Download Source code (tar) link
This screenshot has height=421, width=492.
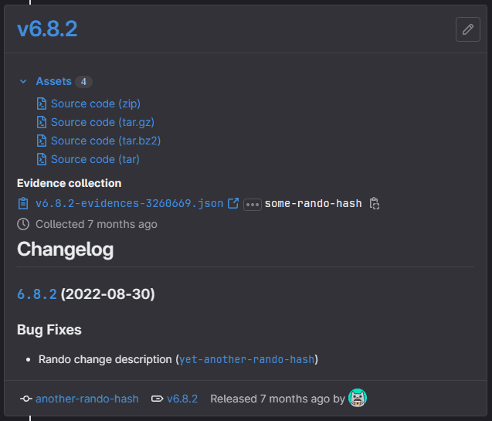tap(95, 159)
